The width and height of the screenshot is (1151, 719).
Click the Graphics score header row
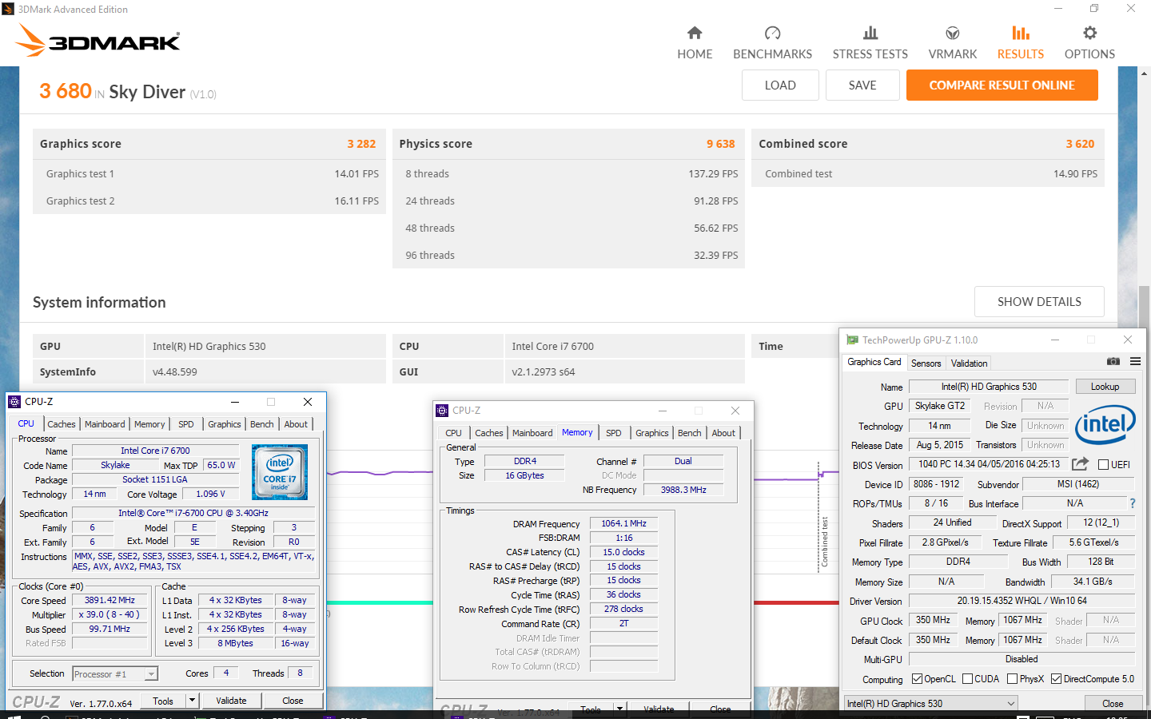[x=209, y=144]
